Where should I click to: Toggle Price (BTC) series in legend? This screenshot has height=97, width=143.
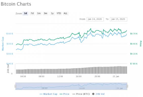[x=81, y=94]
